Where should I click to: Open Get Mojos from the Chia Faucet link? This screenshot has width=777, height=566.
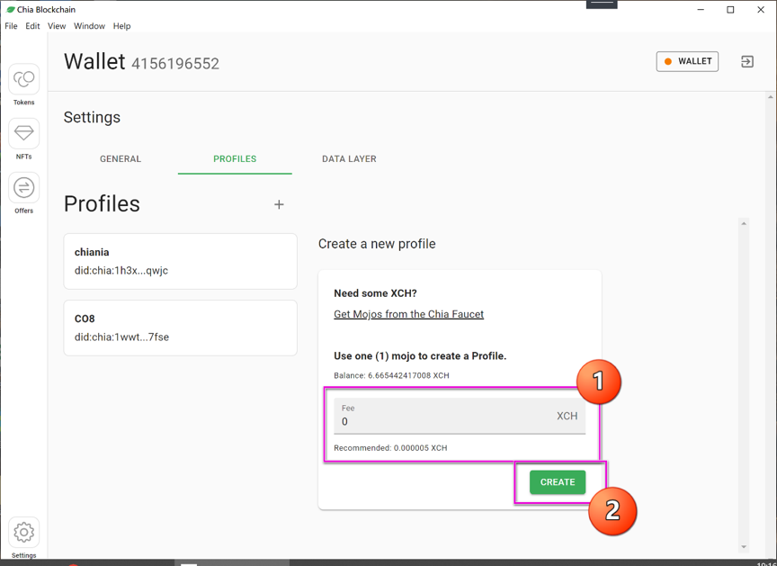click(409, 314)
